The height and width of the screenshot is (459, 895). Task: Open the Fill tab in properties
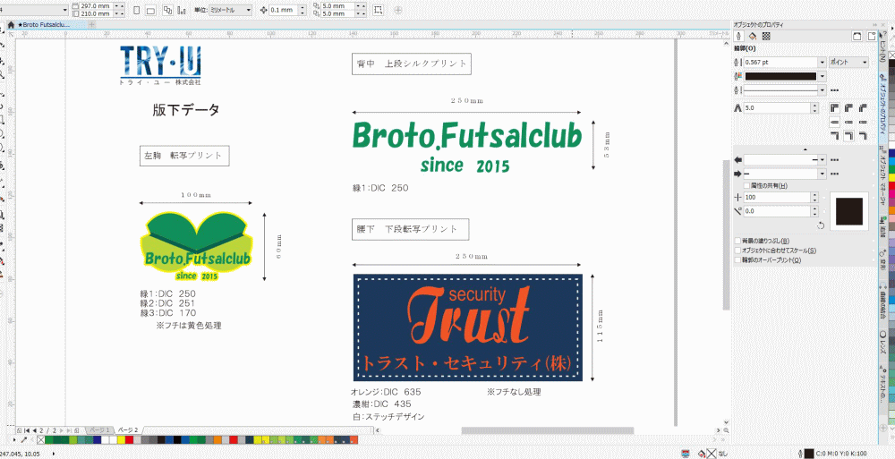click(753, 36)
